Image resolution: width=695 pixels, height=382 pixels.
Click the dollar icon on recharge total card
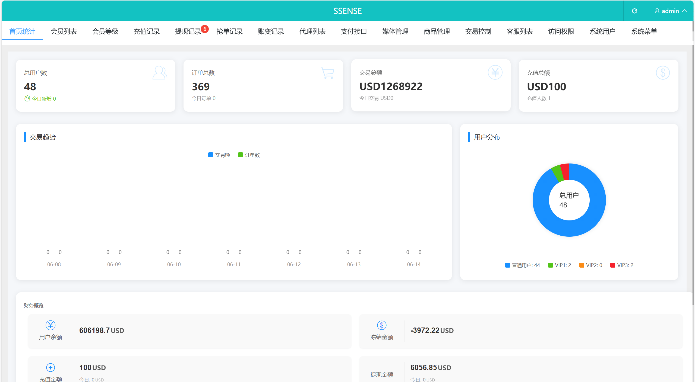coord(663,73)
